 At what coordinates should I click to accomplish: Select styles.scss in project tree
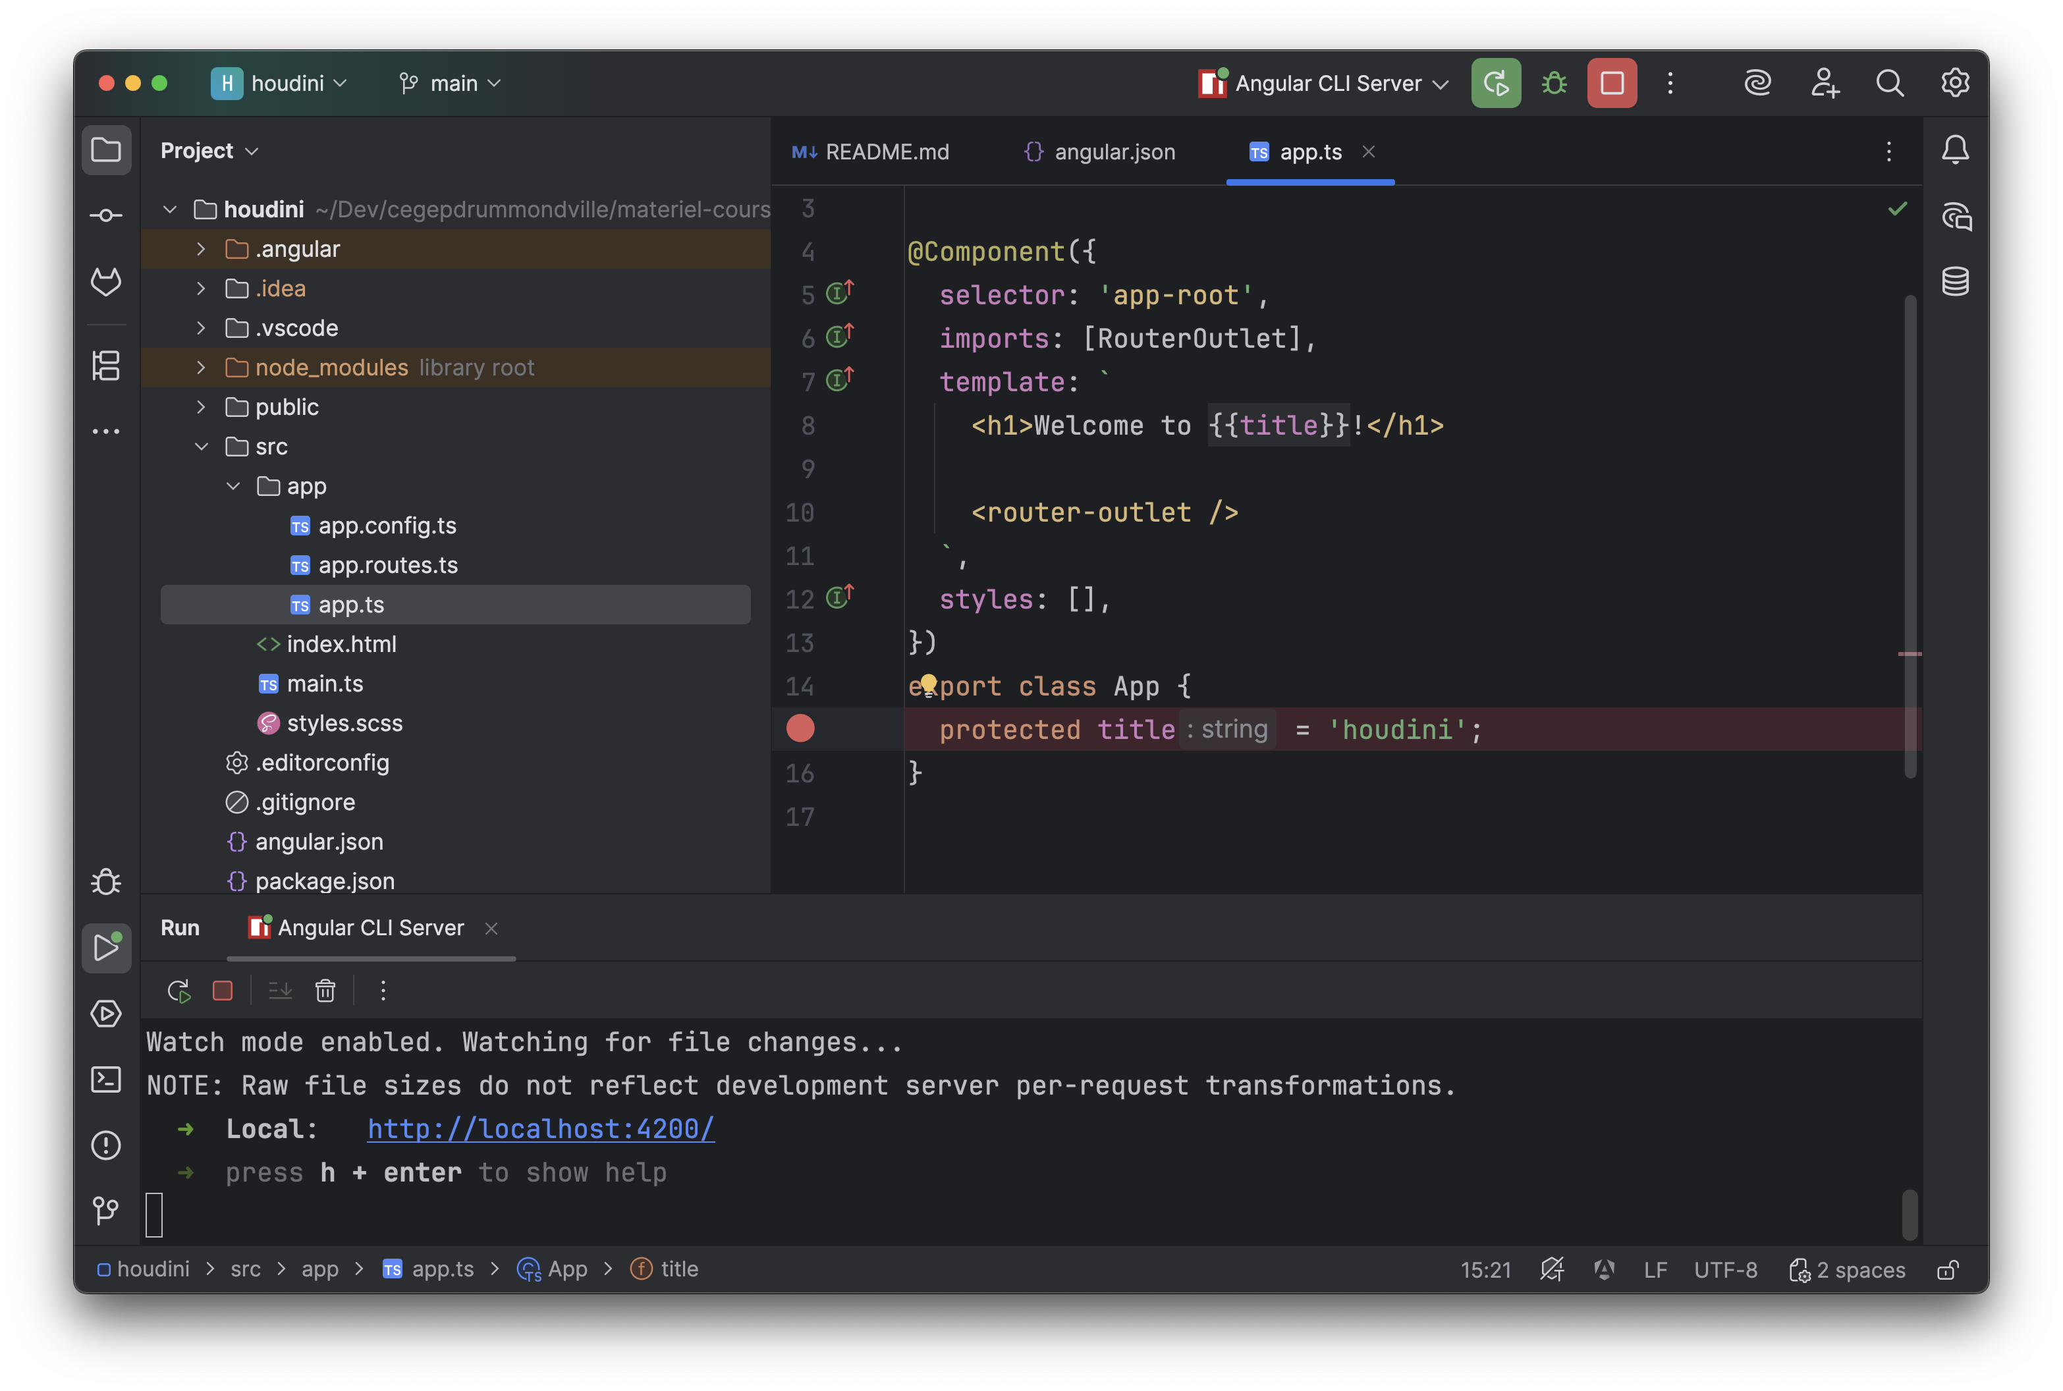click(x=456, y=723)
